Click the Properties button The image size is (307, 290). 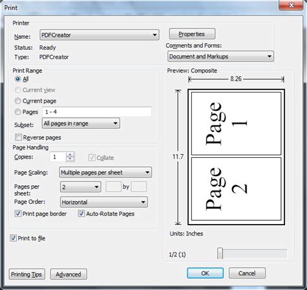(x=192, y=34)
